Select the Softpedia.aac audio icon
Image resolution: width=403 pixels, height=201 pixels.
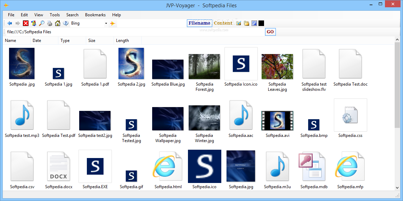(x=241, y=115)
